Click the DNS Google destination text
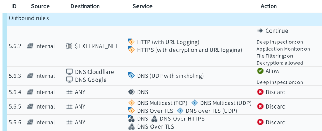This screenshot has height=131, width=322. [x=91, y=80]
